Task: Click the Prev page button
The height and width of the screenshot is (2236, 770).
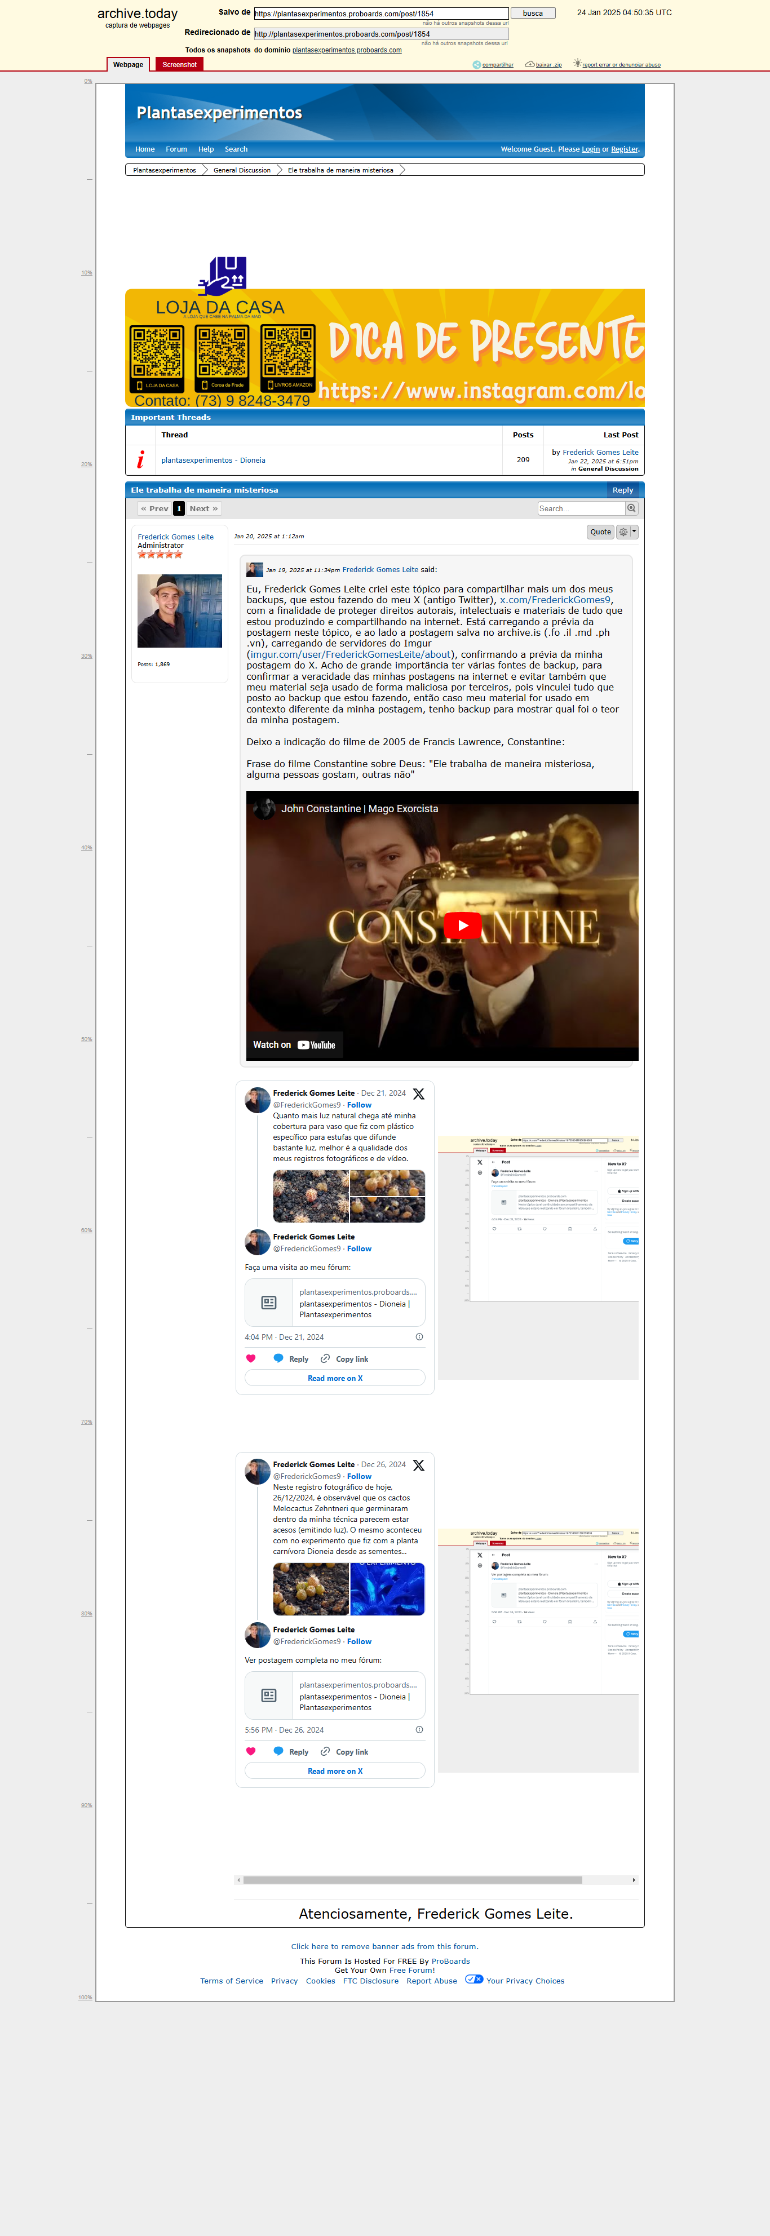Action: pyautogui.click(x=154, y=508)
